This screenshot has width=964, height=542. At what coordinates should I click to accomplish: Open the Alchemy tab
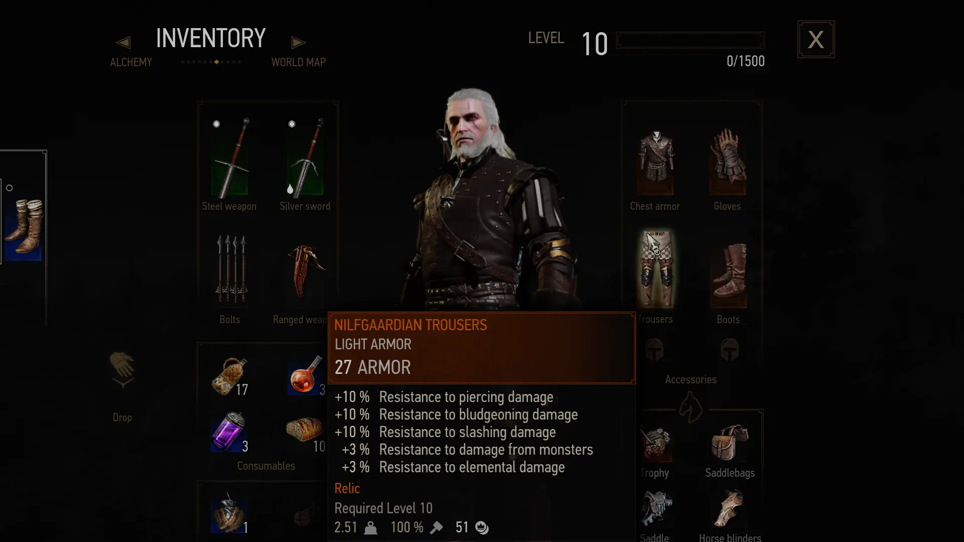pyautogui.click(x=131, y=62)
